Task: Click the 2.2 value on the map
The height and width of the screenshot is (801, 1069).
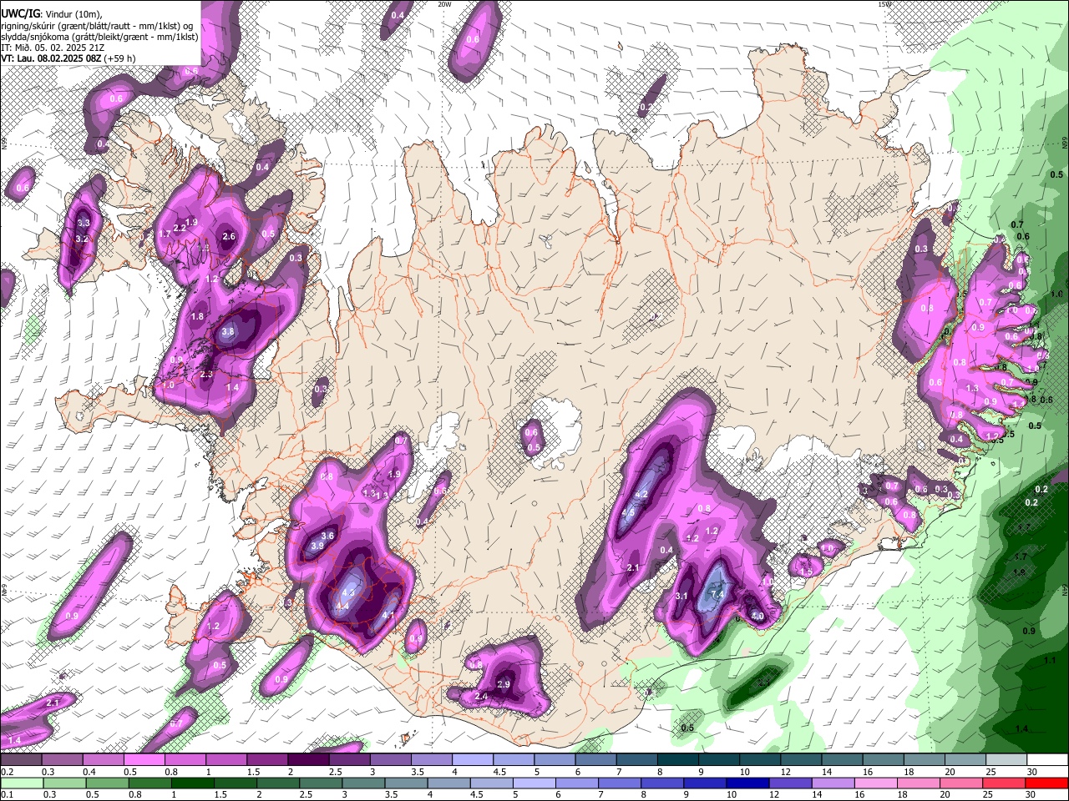Action: [179, 228]
